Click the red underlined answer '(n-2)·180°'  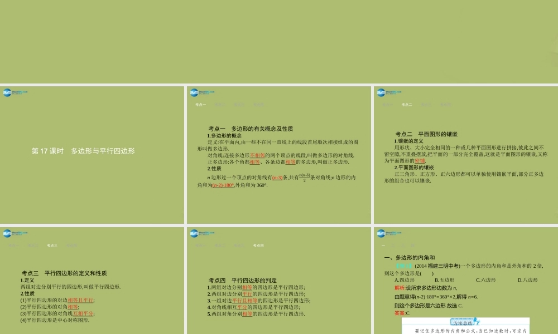(x=223, y=185)
